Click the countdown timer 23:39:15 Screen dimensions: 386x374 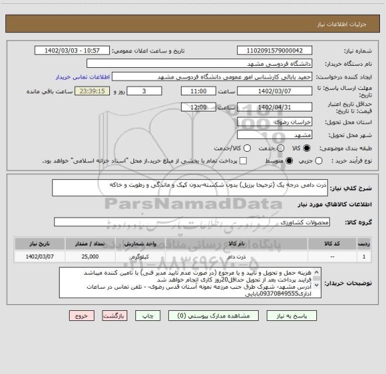[x=92, y=91]
